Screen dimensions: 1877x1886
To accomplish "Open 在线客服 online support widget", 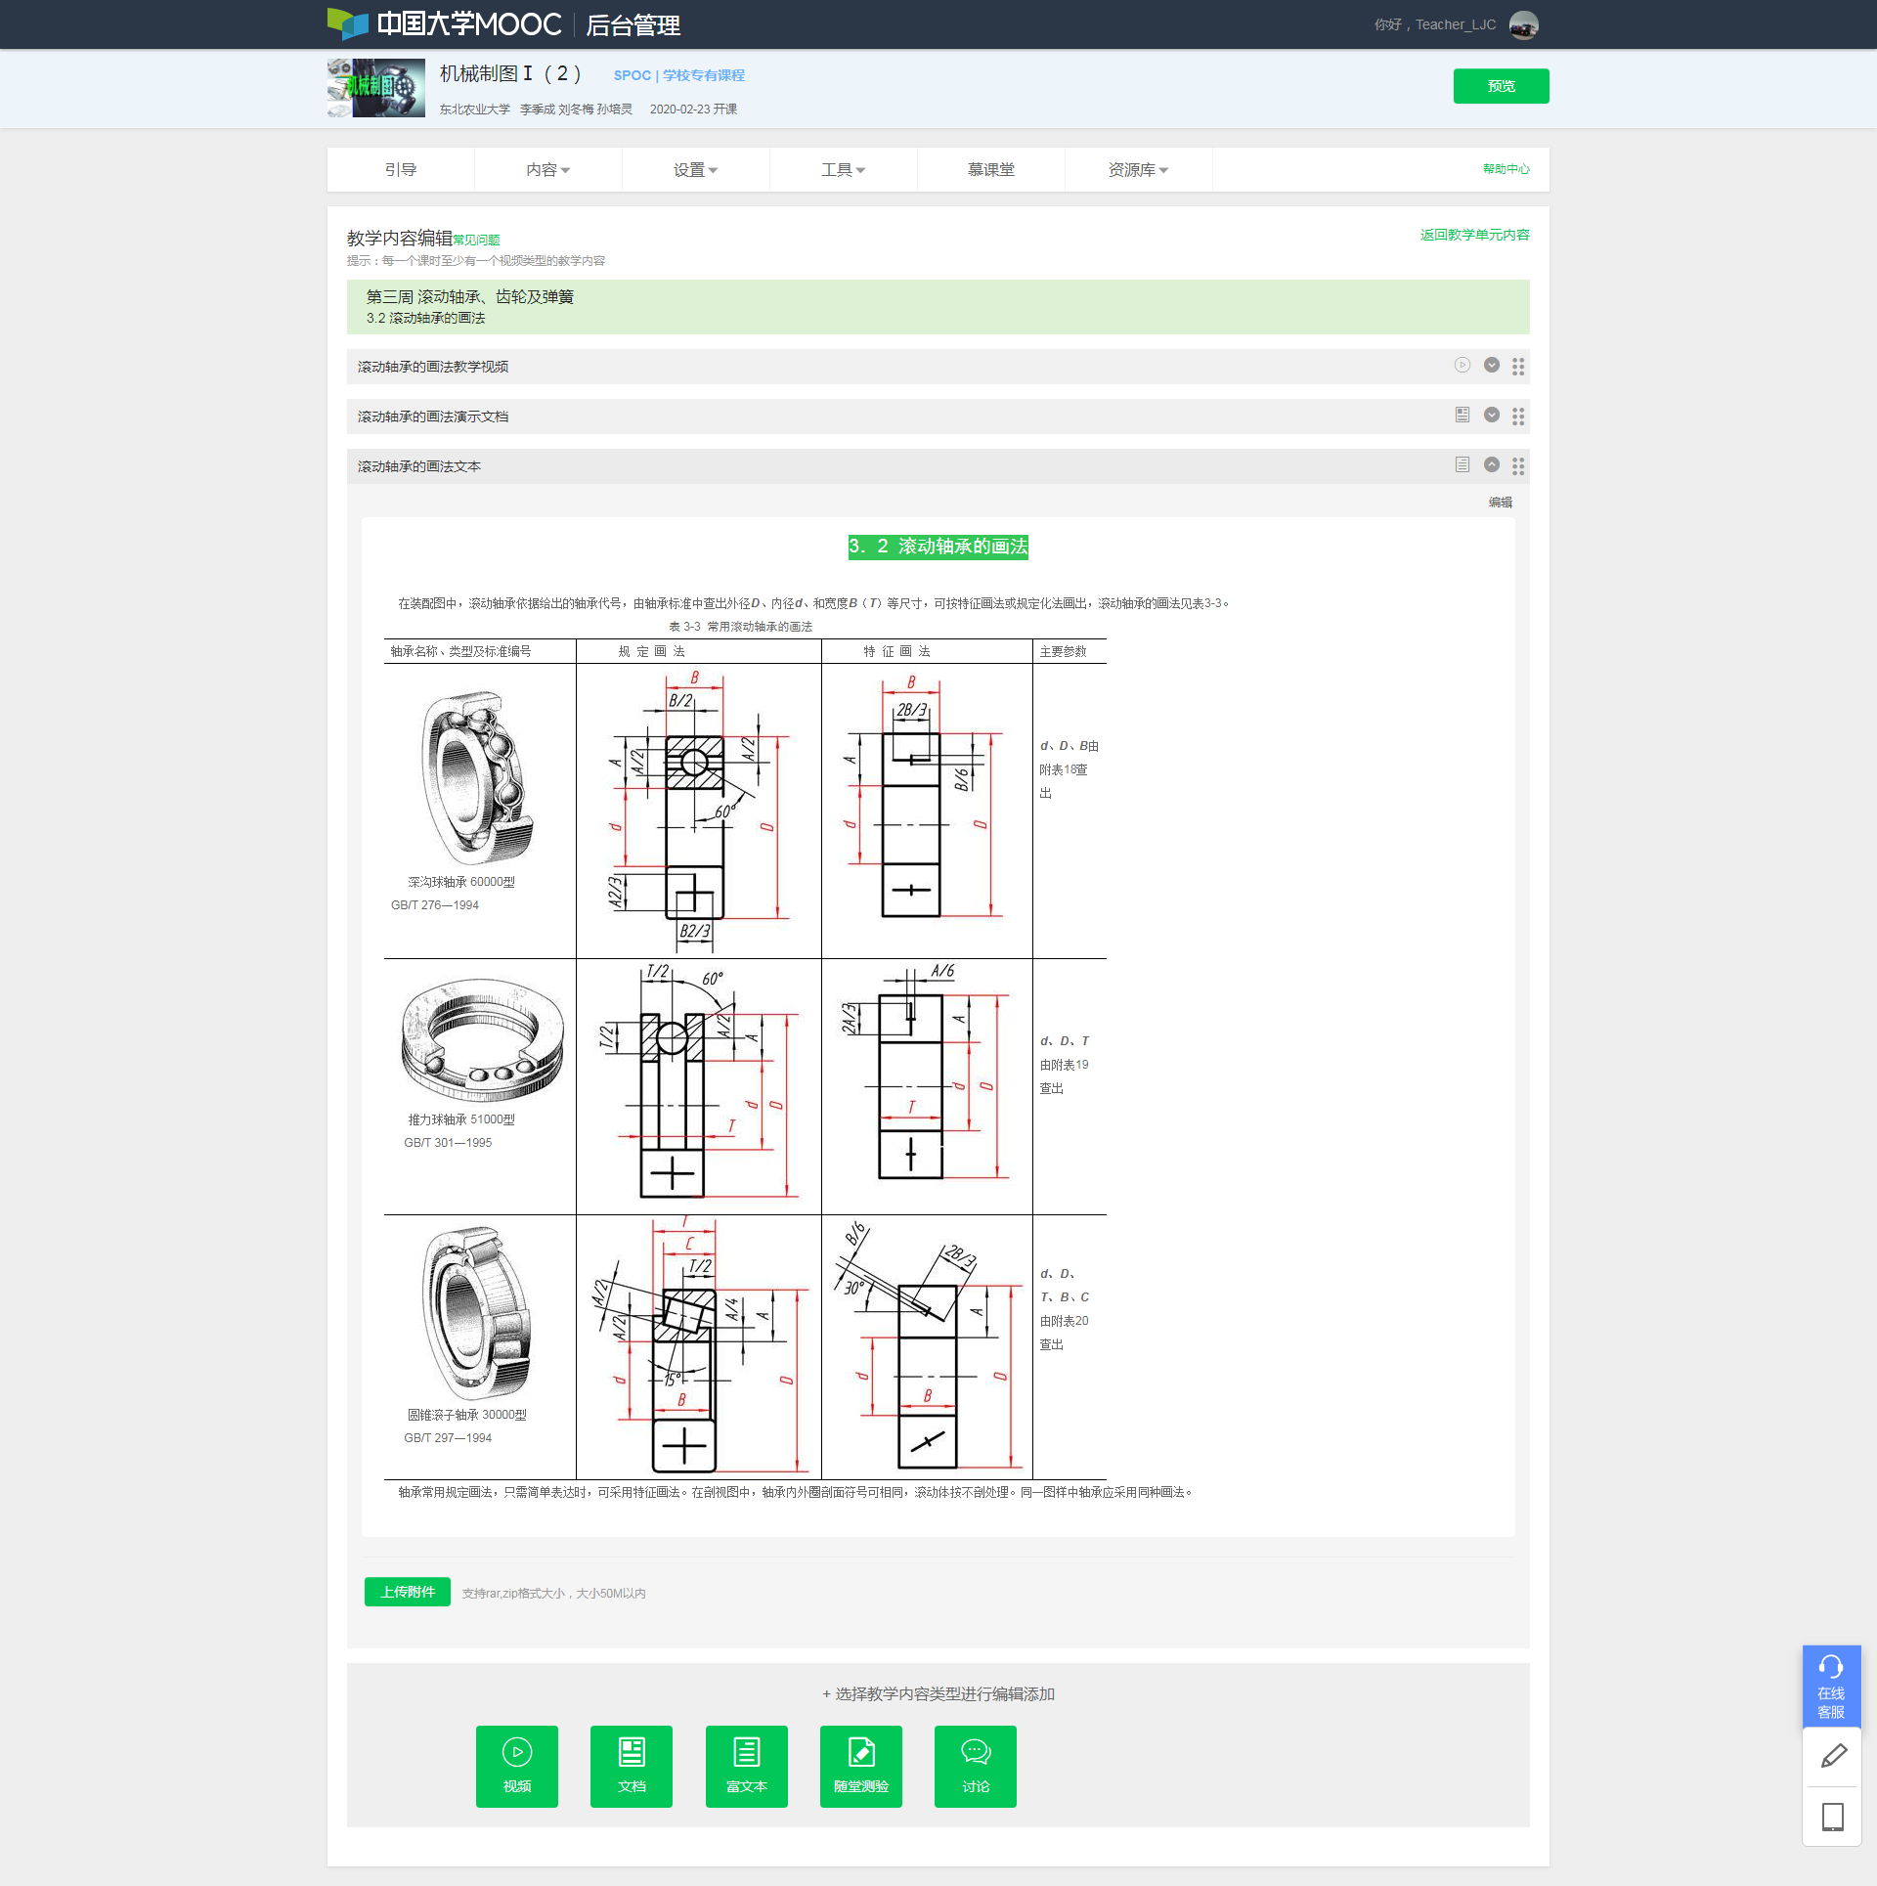I will 1830,1687.
